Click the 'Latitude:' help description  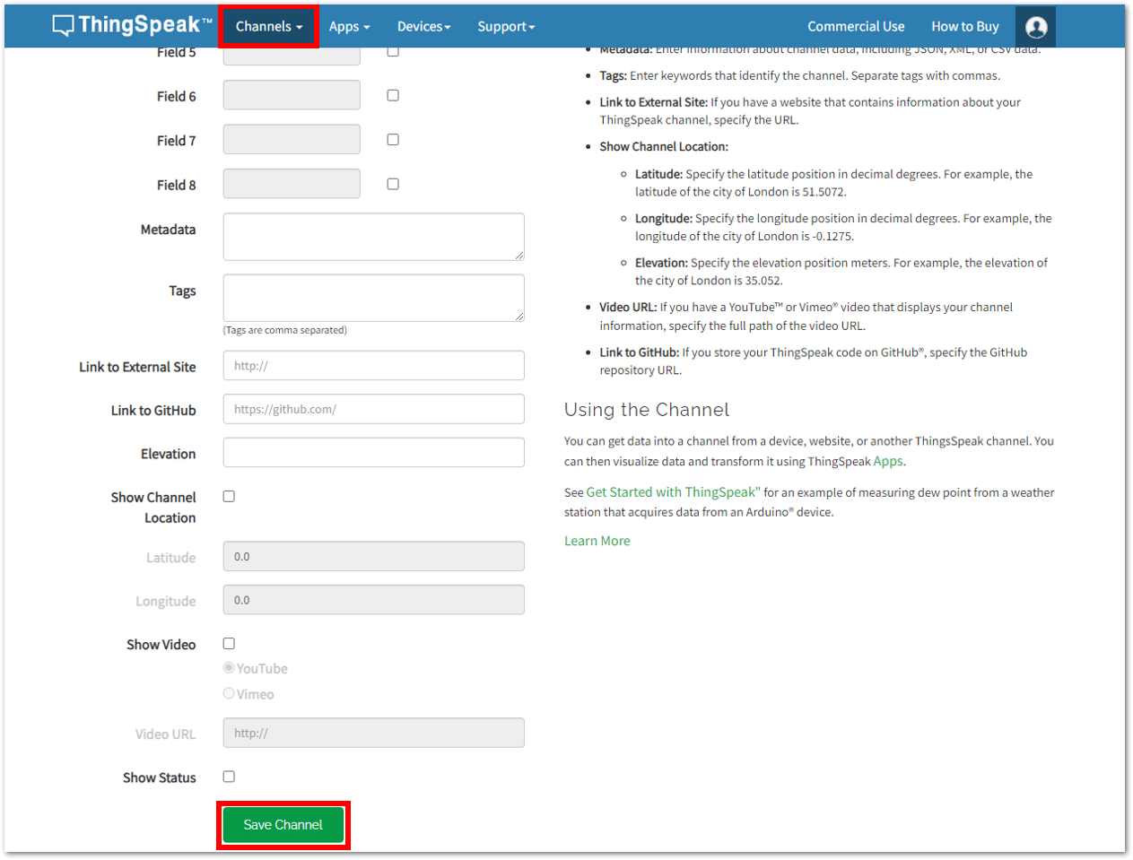pyautogui.click(x=834, y=183)
